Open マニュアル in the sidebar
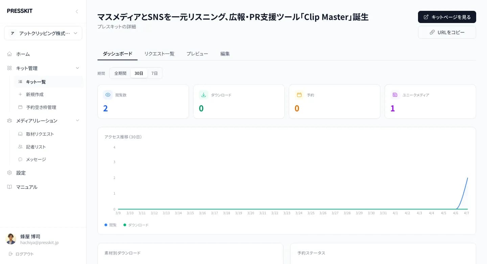The height and width of the screenshot is (264, 487). coord(43,187)
